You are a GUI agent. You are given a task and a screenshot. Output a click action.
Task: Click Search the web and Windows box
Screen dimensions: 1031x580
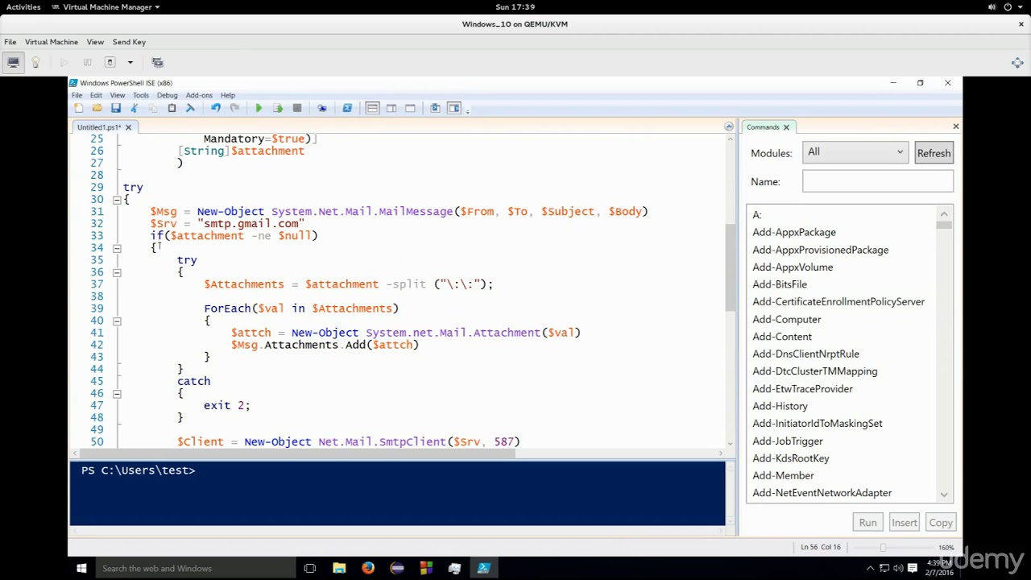[194, 568]
